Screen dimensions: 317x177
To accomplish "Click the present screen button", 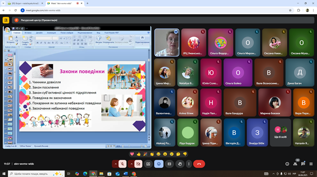I will click(148, 164).
